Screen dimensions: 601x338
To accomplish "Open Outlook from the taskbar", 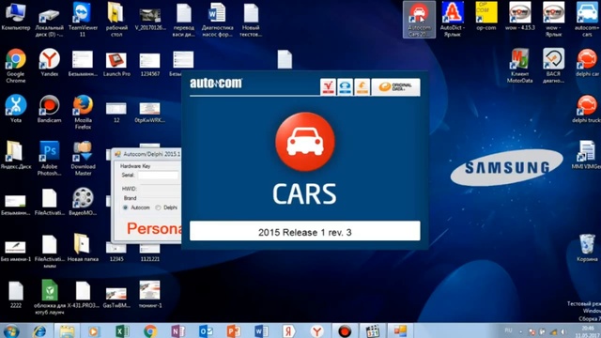I will (x=206, y=330).
